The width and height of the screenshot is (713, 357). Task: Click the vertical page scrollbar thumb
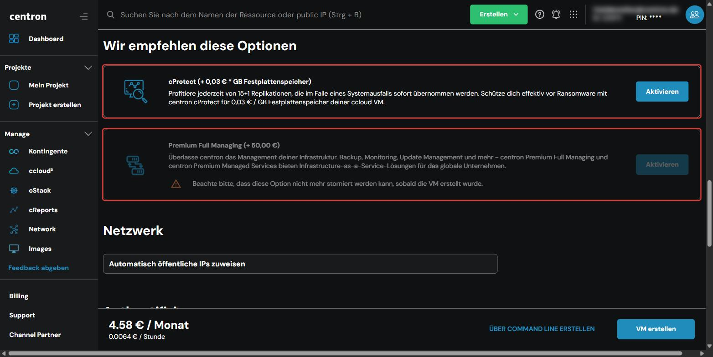(x=709, y=214)
